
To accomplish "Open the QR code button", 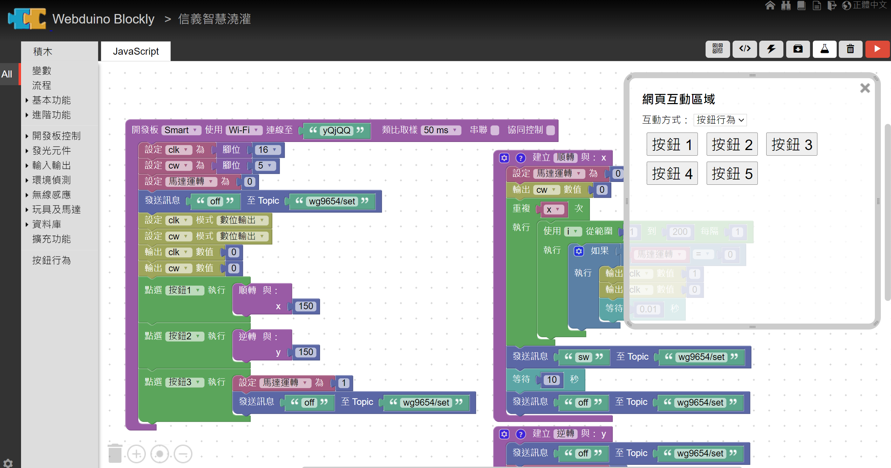I will (717, 49).
